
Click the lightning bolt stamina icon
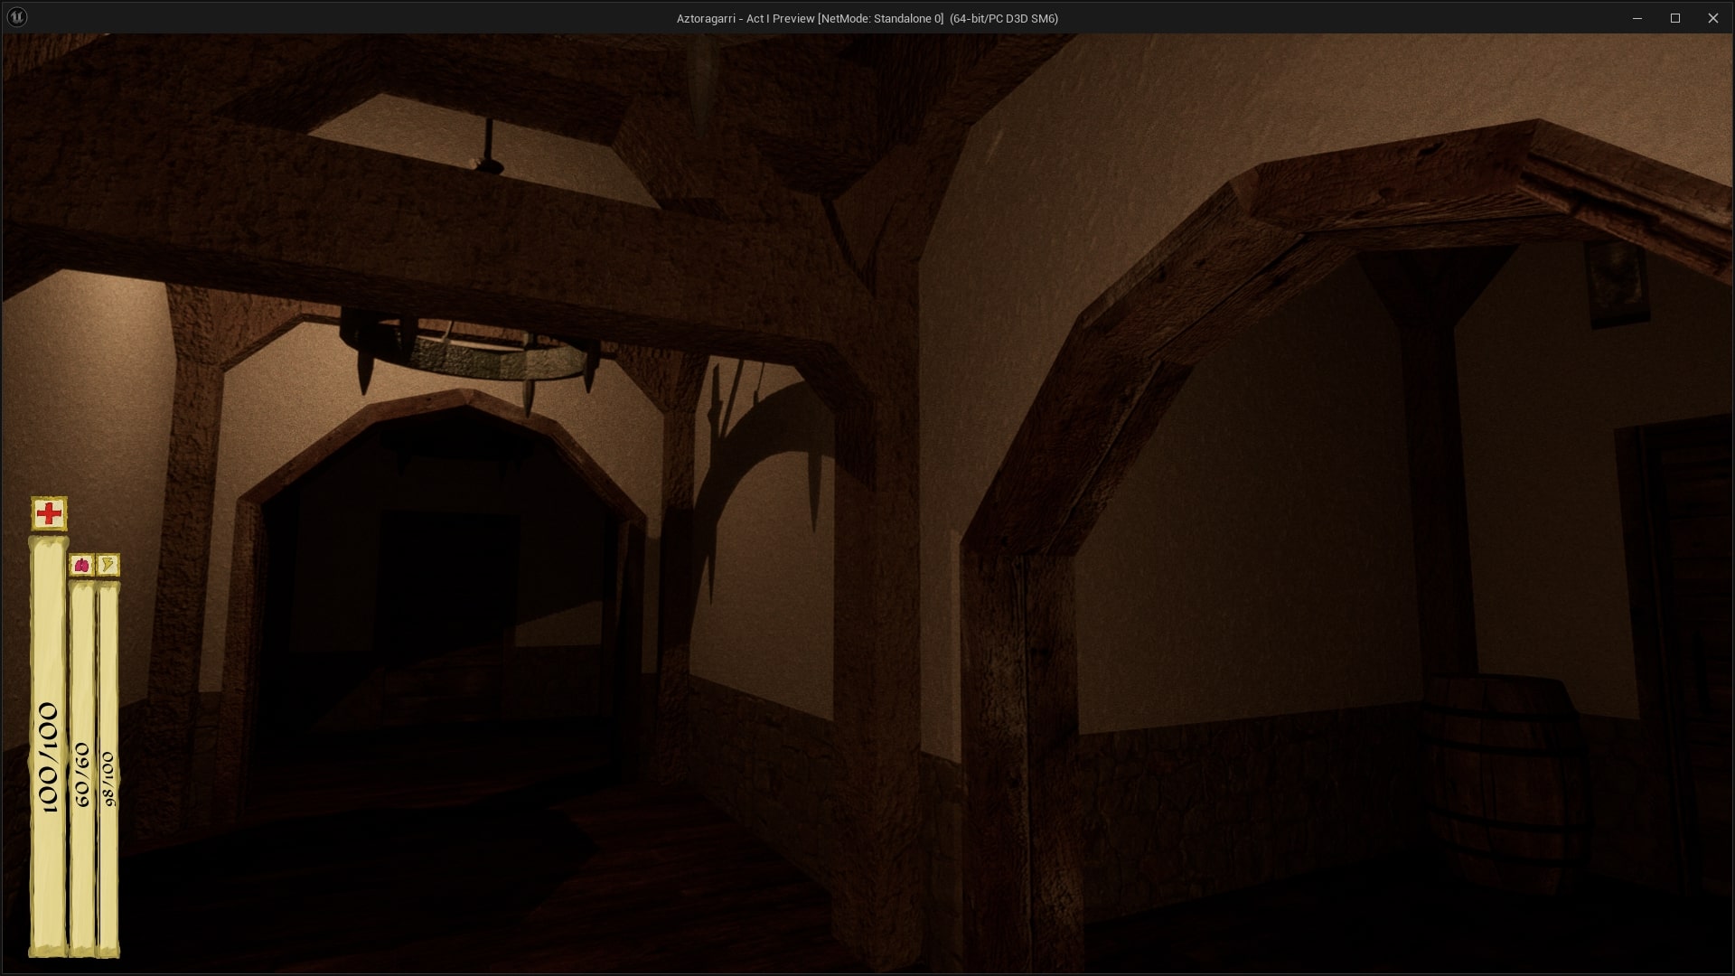(x=108, y=566)
